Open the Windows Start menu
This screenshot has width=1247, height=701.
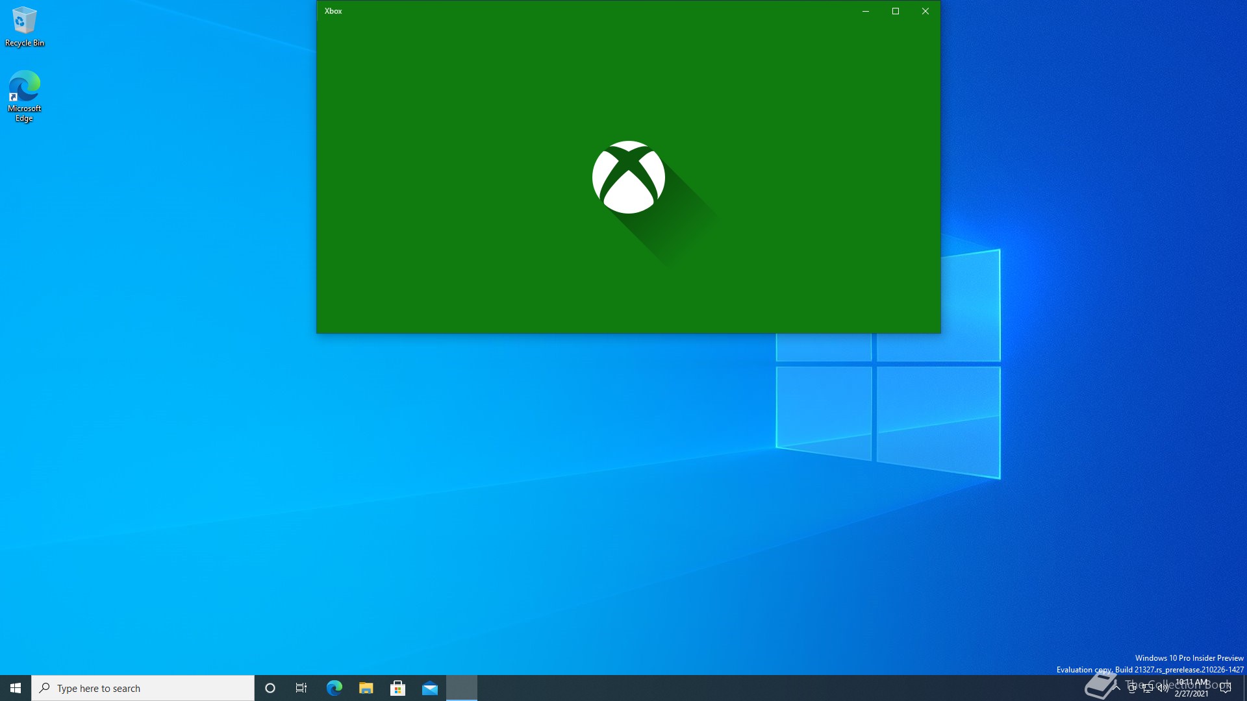click(x=16, y=688)
